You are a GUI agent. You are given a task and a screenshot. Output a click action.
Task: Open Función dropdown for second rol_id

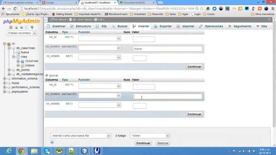click(100, 86)
